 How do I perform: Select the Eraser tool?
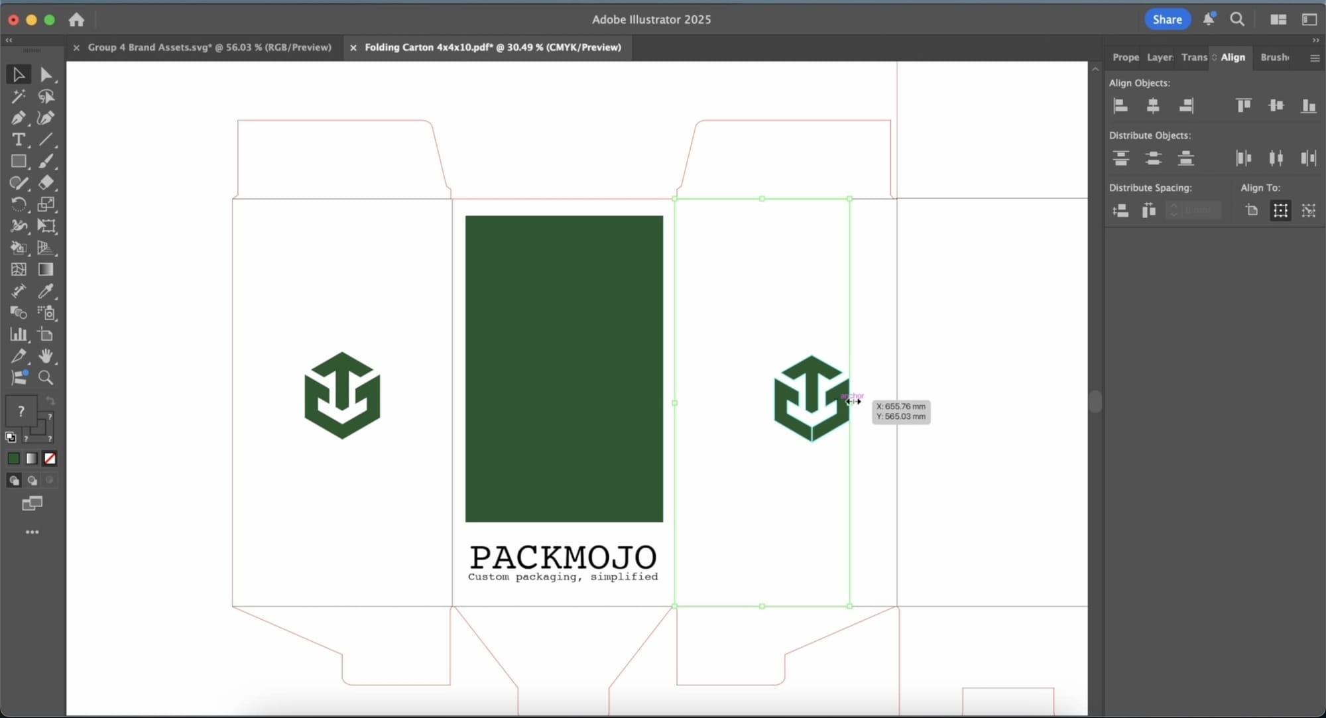pyautogui.click(x=46, y=183)
